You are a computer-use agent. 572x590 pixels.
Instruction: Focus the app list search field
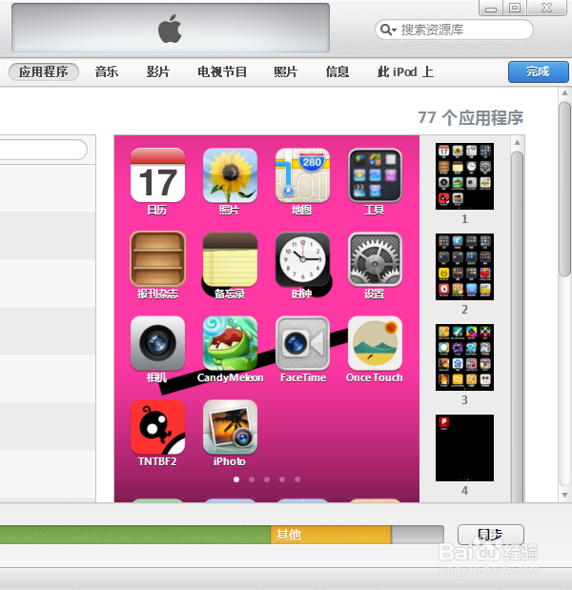tap(44, 150)
